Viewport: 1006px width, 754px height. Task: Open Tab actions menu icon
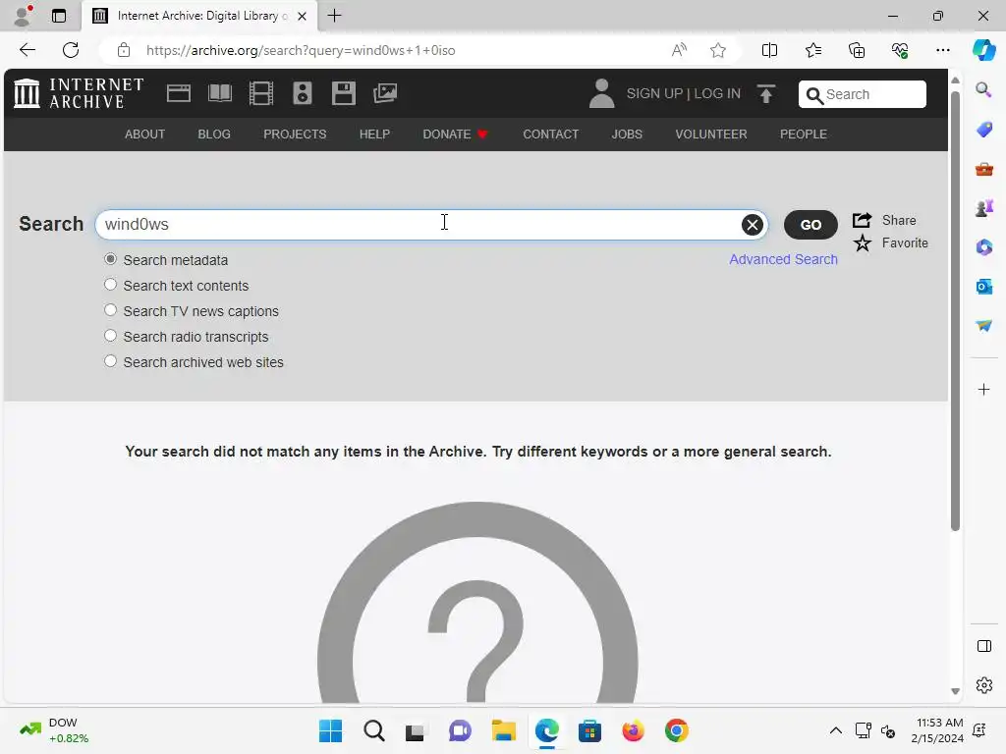point(59,16)
